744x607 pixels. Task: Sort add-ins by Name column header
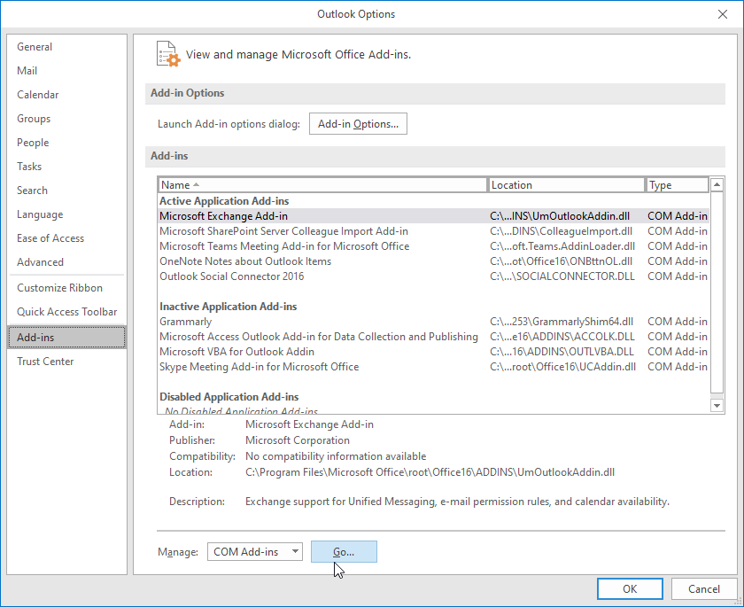(x=322, y=184)
